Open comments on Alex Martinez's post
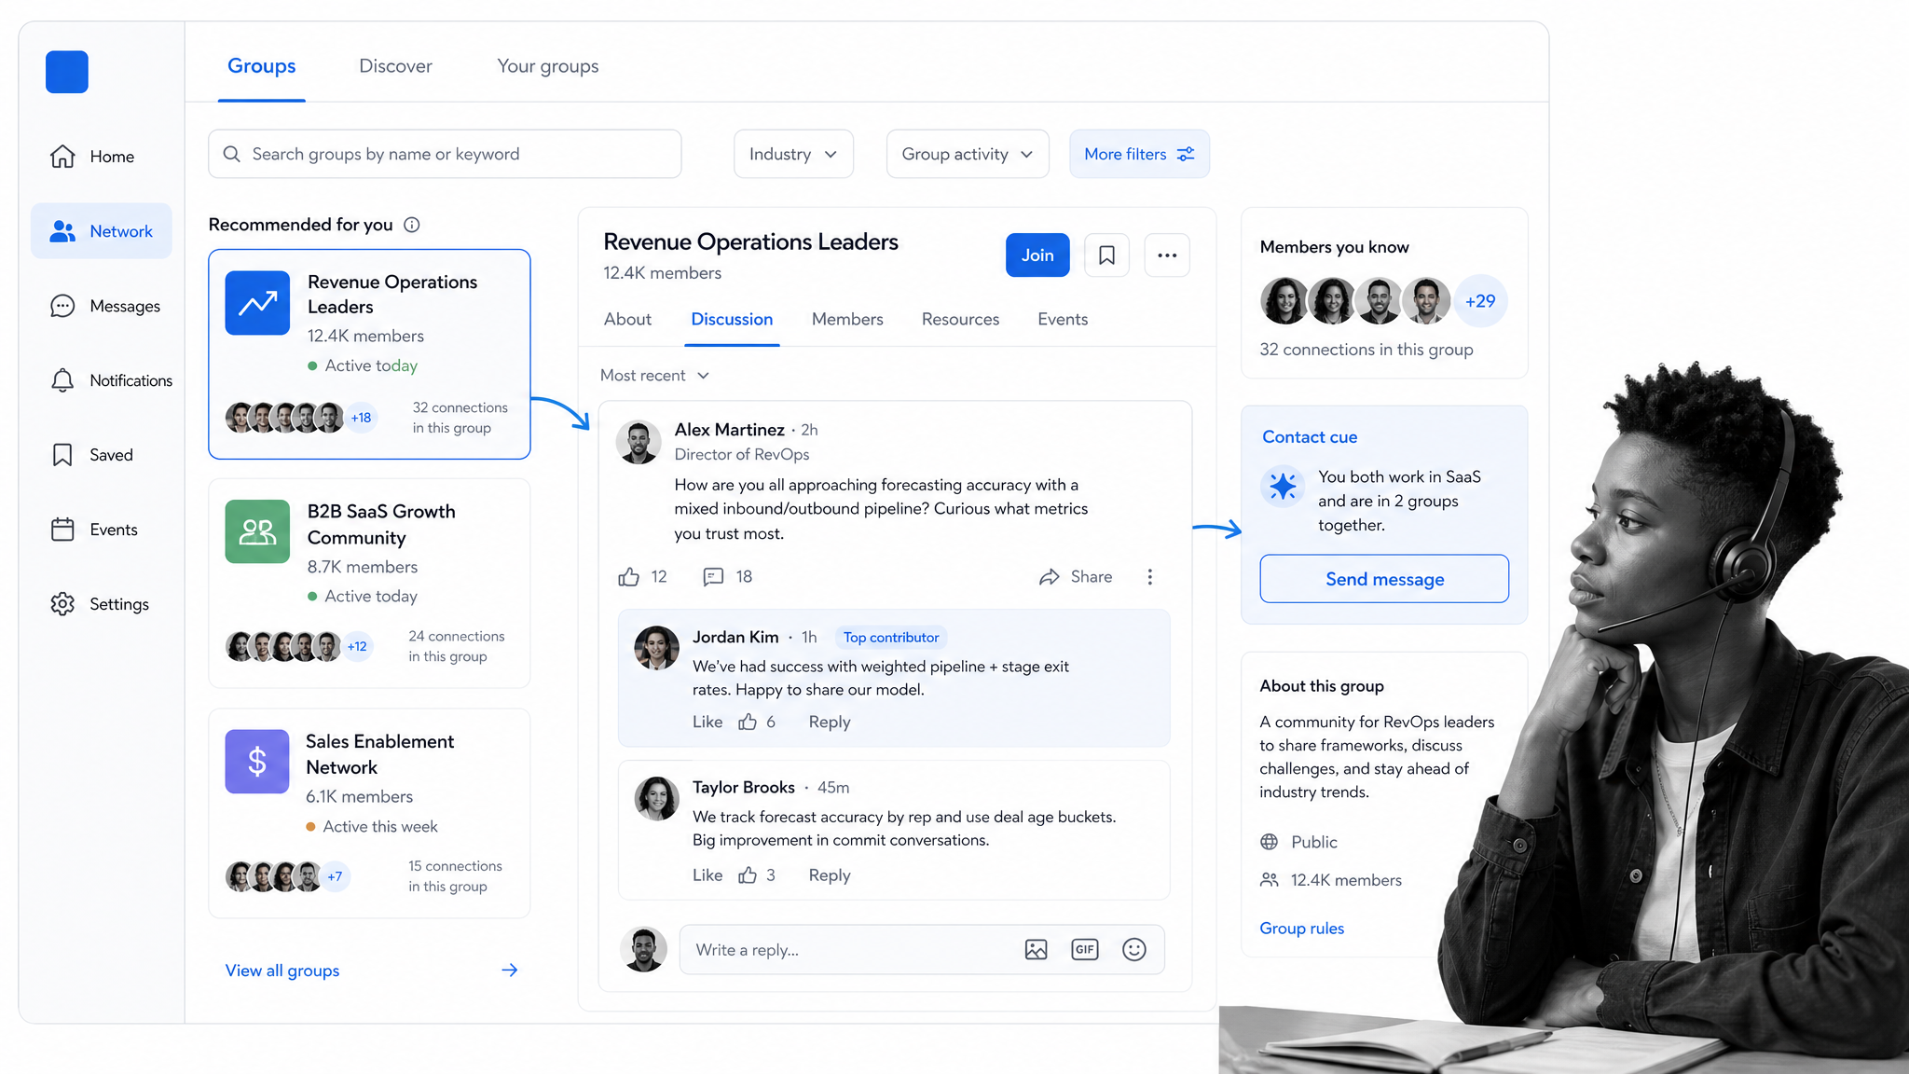 (x=714, y=577)
